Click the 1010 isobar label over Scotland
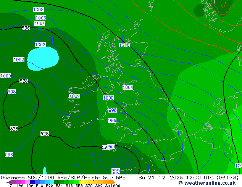Viewport: 242px width, 187px height. click(x=124, y=45)
